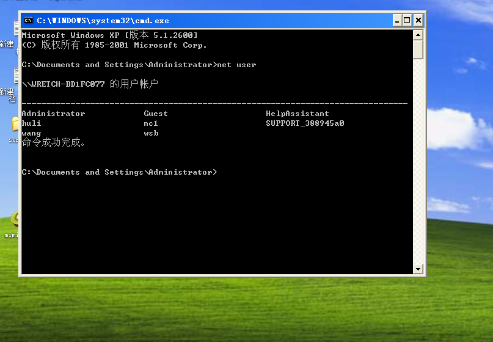This screenshot has width=493, height=342.
Task: Click the 1985-2001 Microsoft Corp. copyright line
Action: click(x=114, y=45)
